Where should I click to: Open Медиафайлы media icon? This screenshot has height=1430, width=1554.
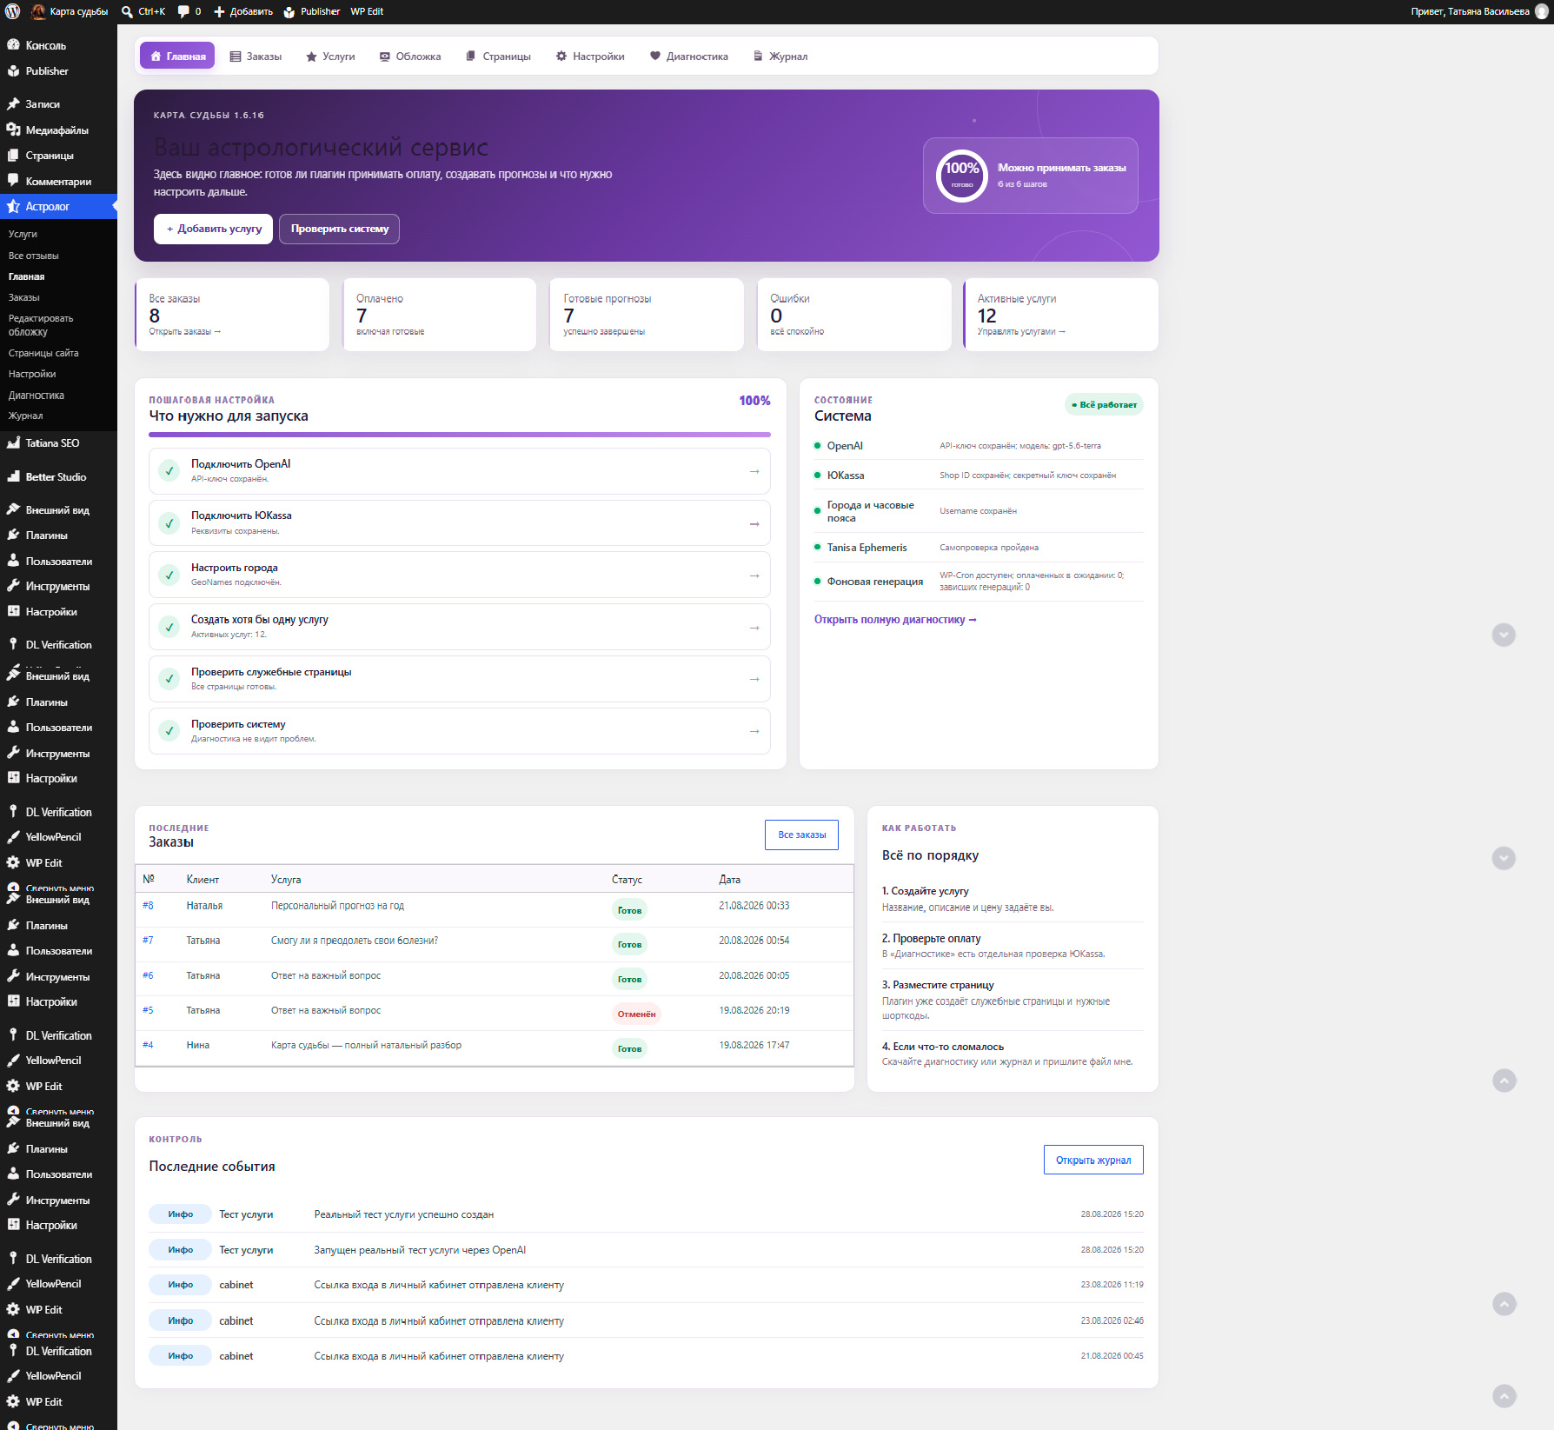click(x=13, y=130)
